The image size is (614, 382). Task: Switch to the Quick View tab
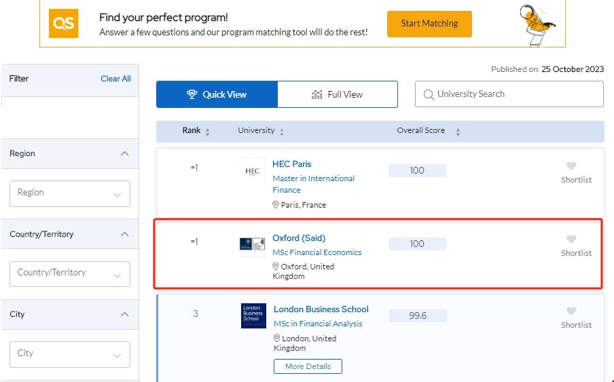tap(217, 94)
